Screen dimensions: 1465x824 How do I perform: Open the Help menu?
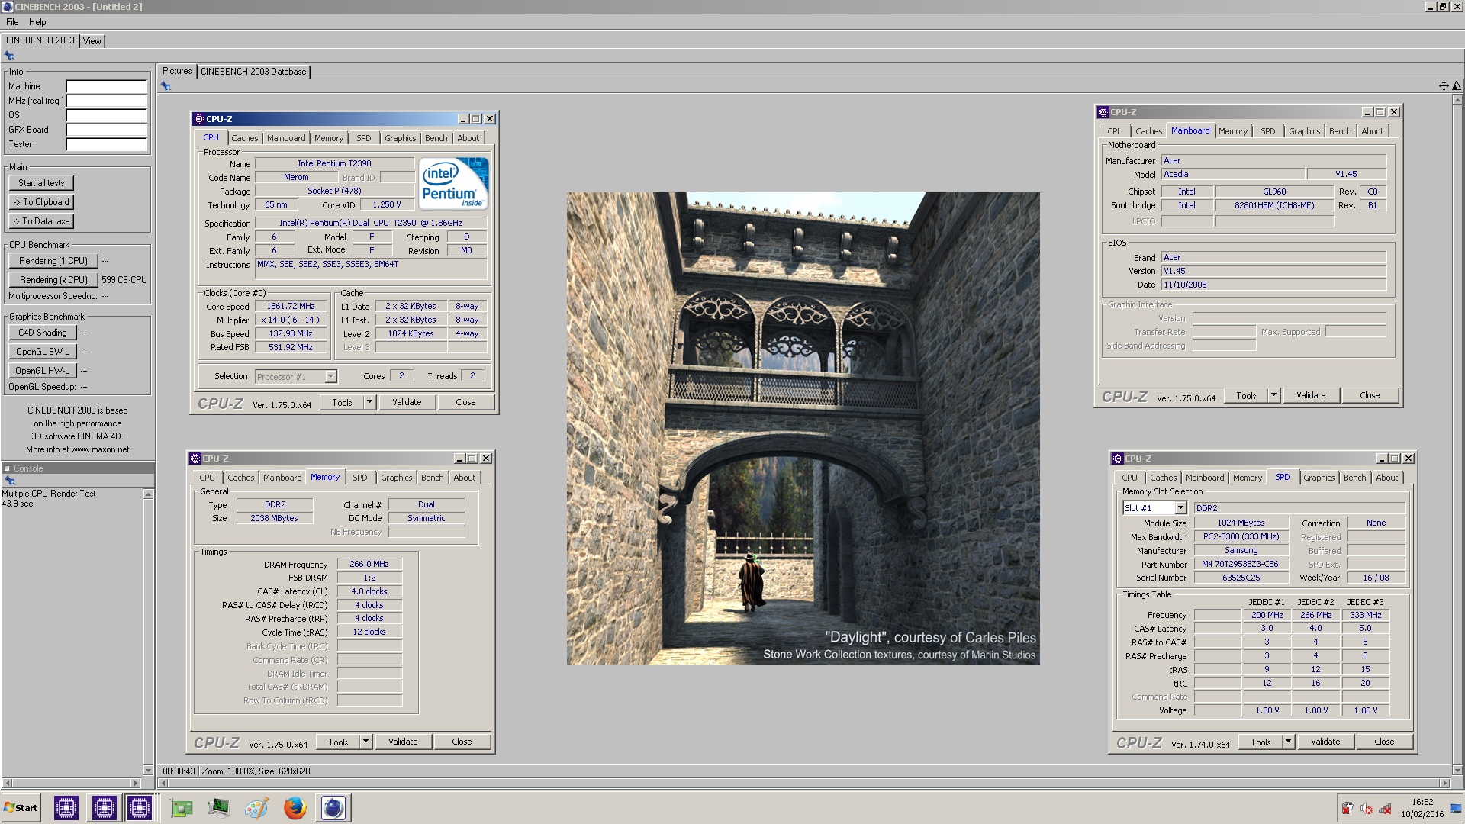[37, 22]
